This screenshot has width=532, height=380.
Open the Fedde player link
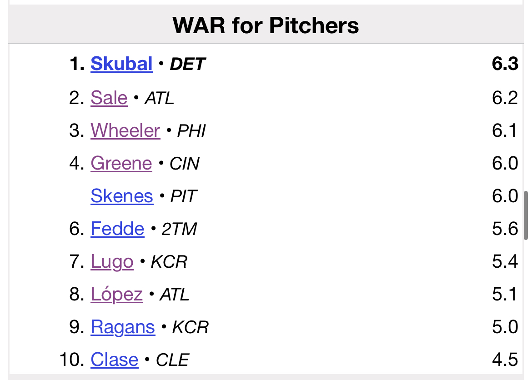point(117,229)
